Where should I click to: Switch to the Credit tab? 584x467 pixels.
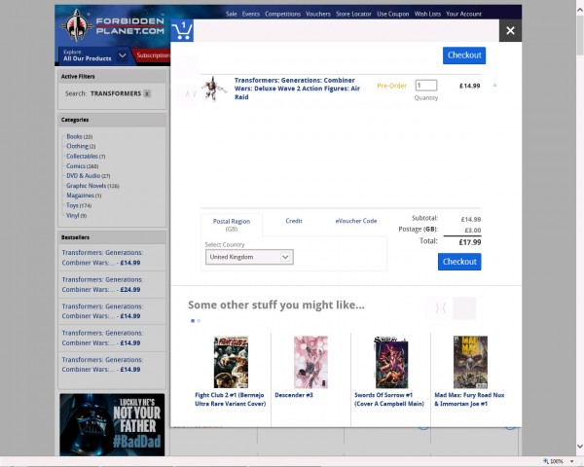[294, 221]
